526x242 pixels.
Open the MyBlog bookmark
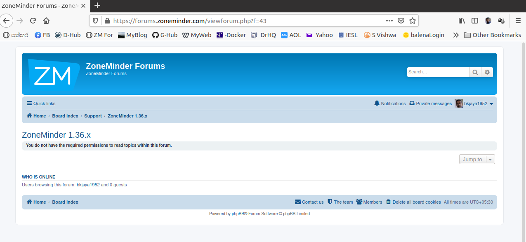[x=132, y=35]
